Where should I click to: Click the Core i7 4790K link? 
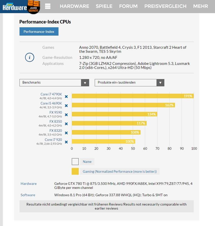click(51, 94)
